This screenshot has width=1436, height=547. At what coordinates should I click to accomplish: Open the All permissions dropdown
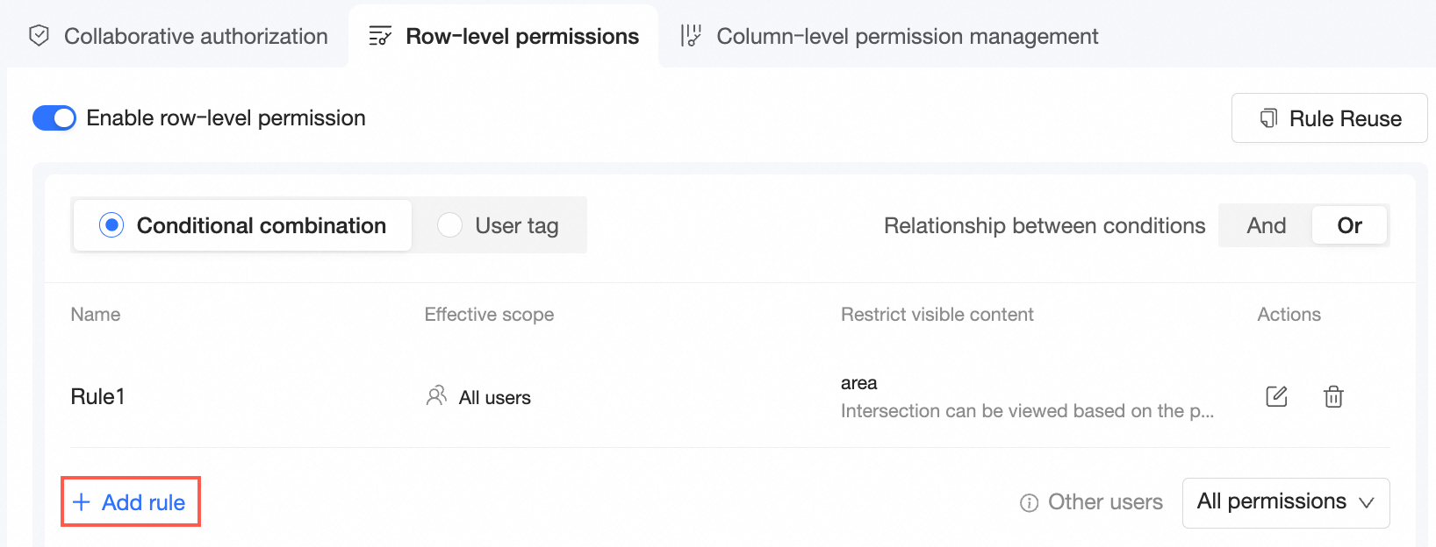[1285, 502]
